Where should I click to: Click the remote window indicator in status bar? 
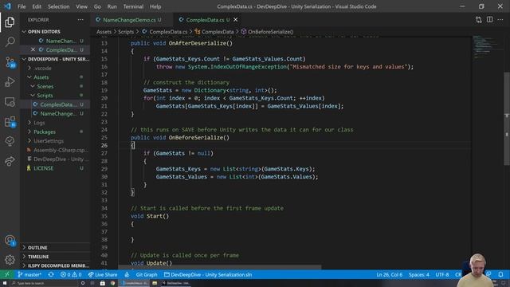[7, 274]
